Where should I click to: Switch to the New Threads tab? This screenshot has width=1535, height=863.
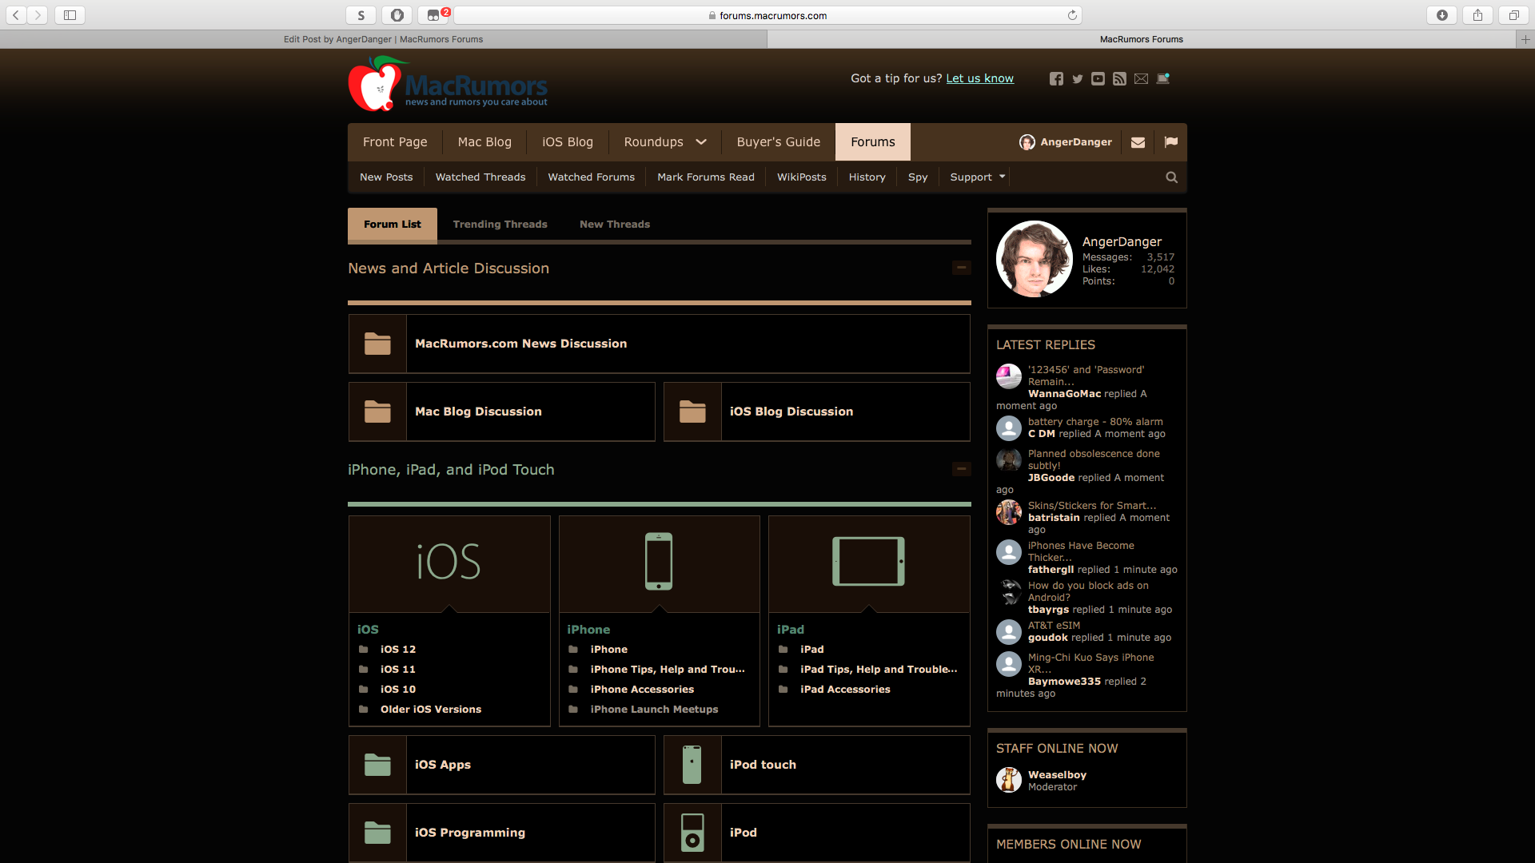pos(615,225)
